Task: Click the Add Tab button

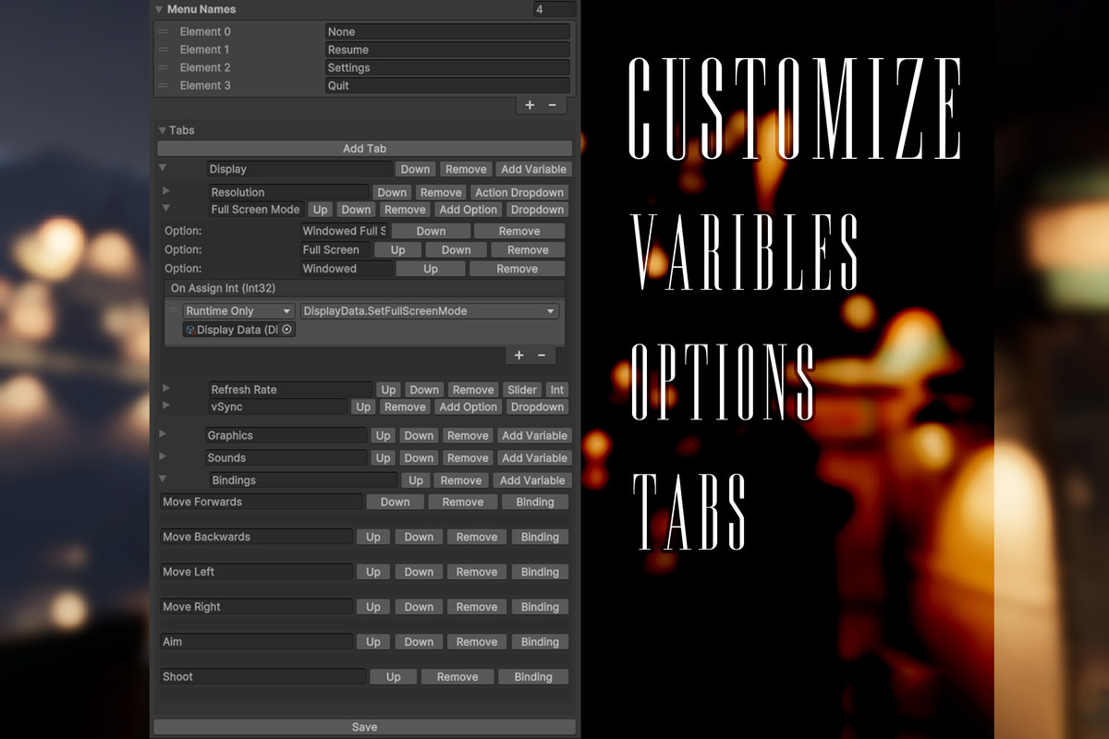Action: 364,148
